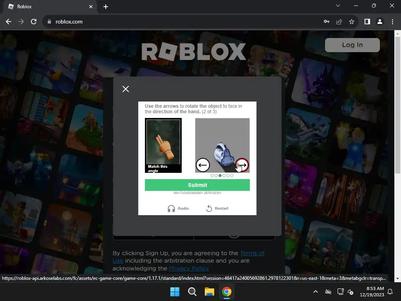Viewport: 401px width, 301px height.
Task: Click the 'Match this angle' hand reference image
Action: pos(163,145)
